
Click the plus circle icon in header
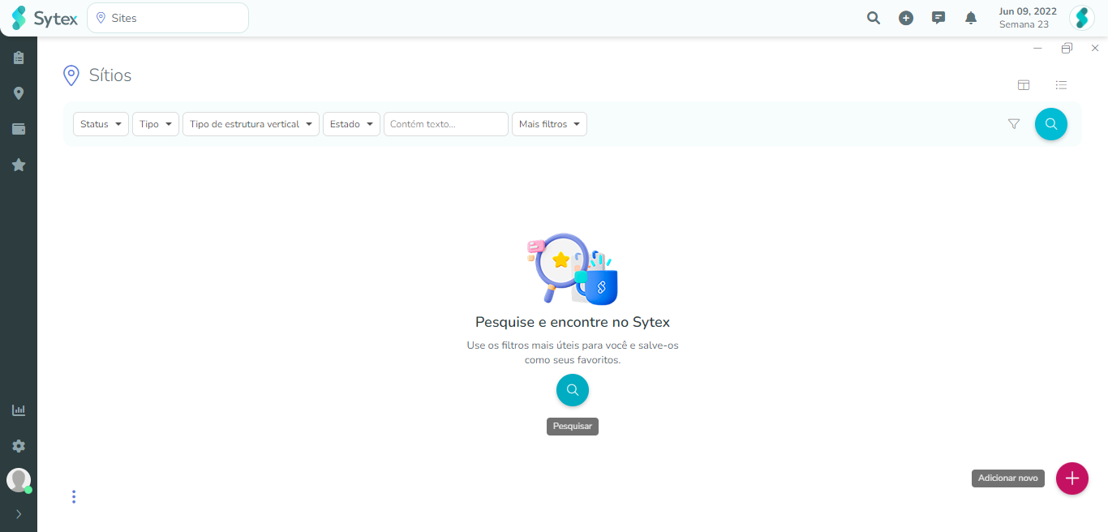pos(906,18)
